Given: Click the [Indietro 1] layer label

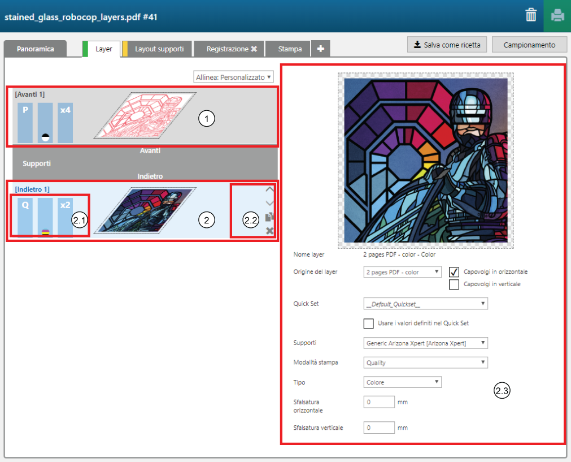Looking at the screenshot, I should (x=32, y=189).
